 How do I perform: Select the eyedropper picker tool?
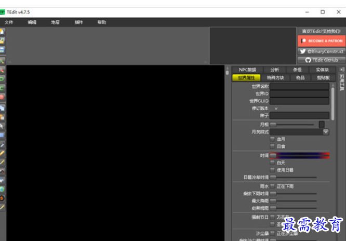[x=2, y=144]
